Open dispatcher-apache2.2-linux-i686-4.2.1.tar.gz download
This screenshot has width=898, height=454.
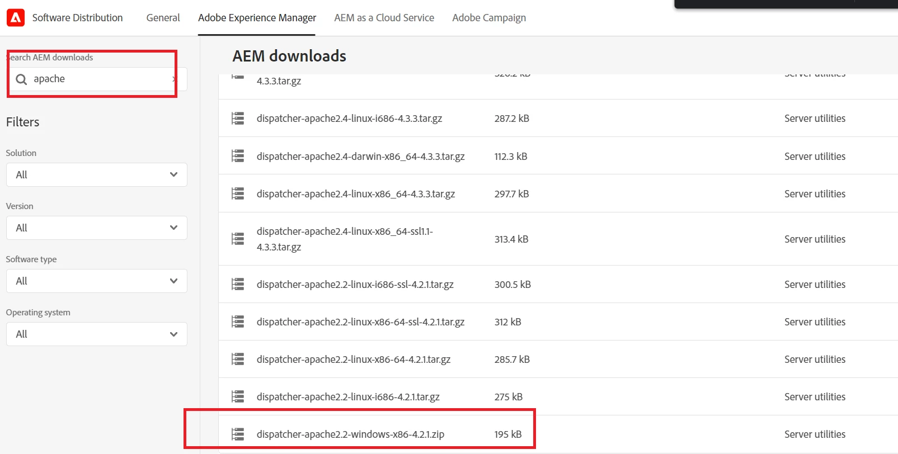[x=348, y=396]
